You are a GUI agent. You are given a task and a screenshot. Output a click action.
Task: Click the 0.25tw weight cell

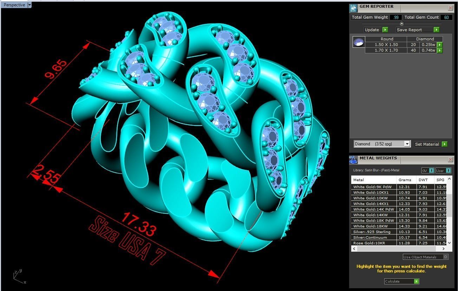(428, 45)
